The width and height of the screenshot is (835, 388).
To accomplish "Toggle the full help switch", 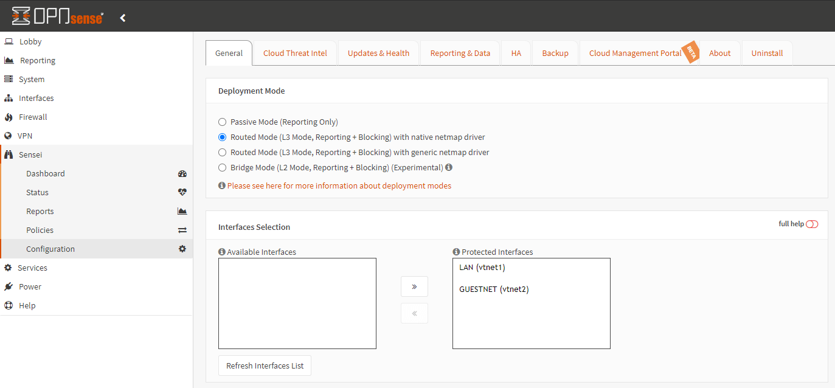I will tap(813, 224).
